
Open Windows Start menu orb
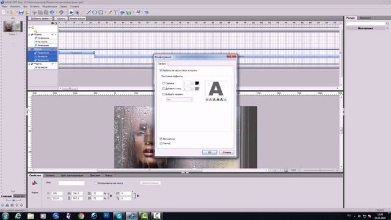coord(5,216)
